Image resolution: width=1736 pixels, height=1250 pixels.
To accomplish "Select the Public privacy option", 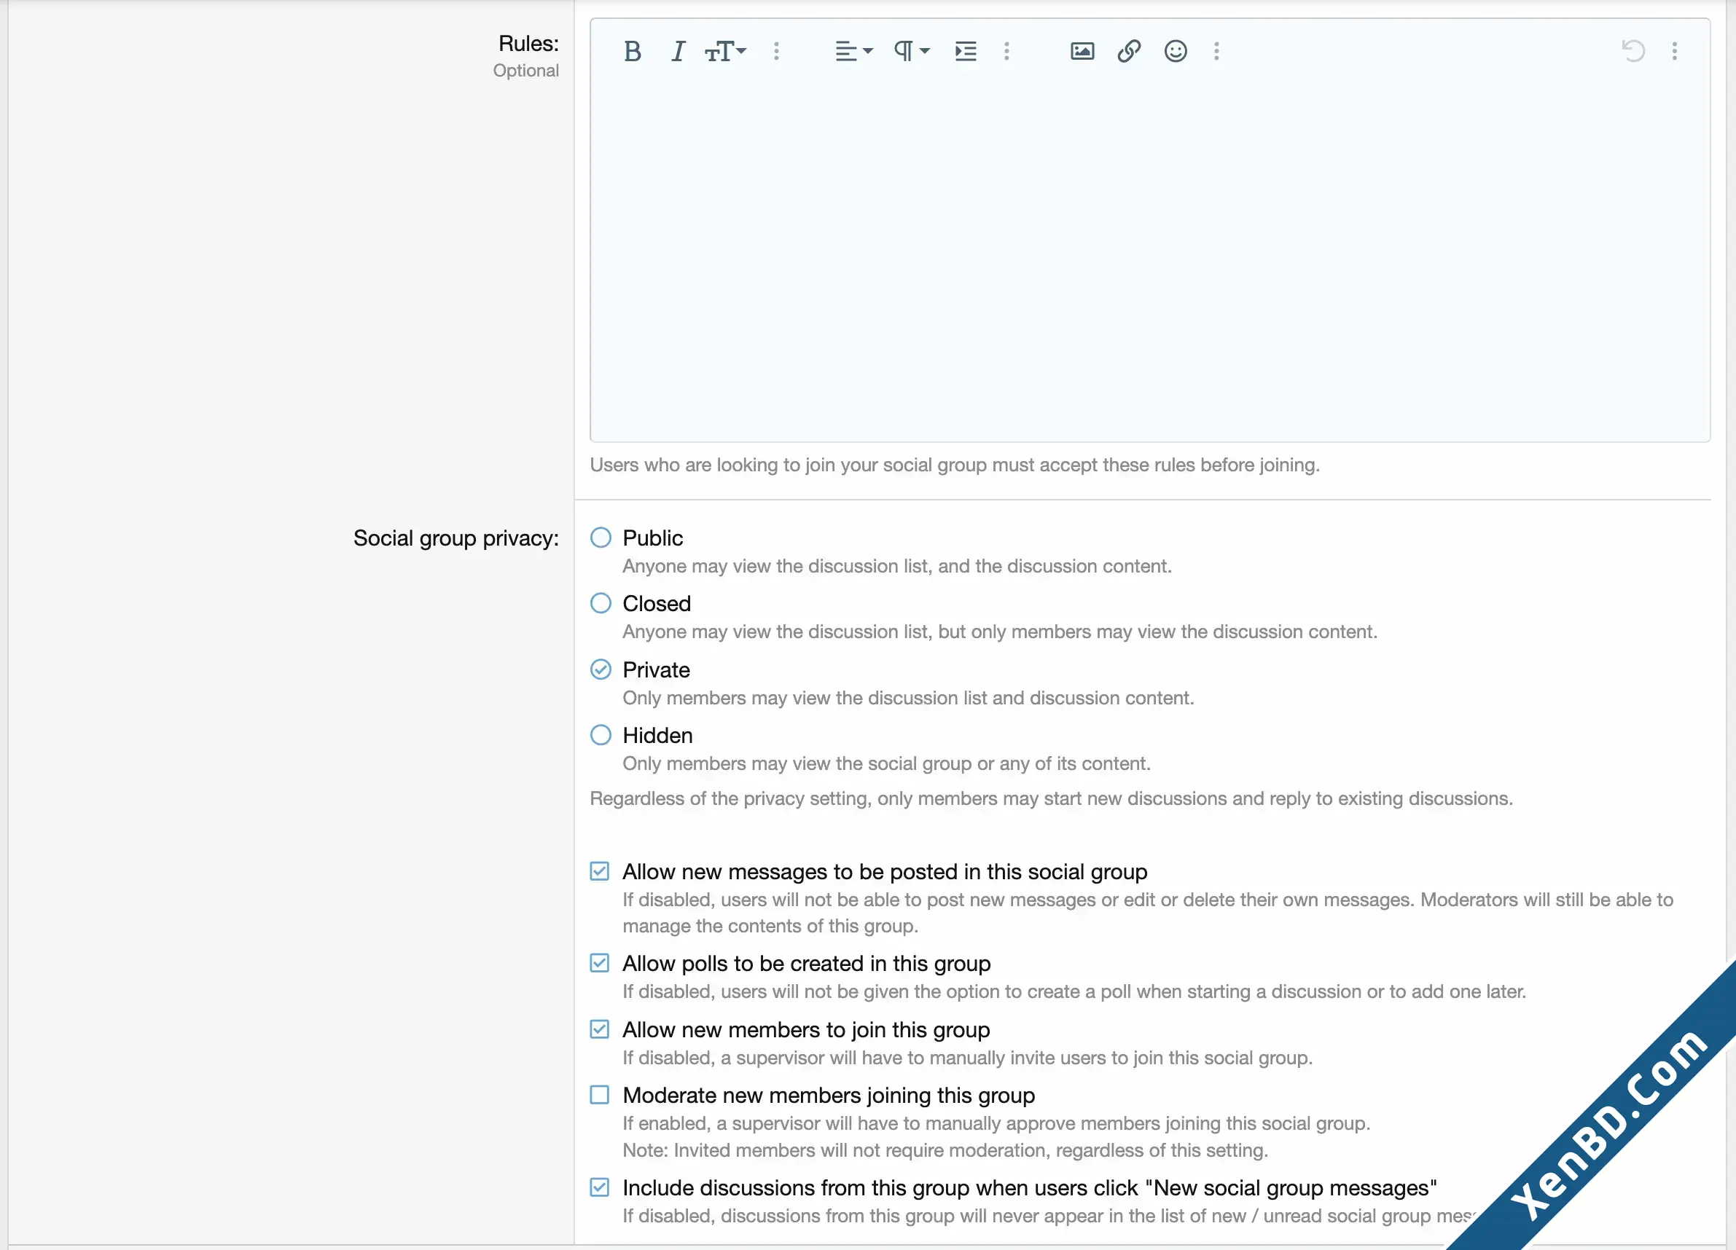I will point(601,537).
